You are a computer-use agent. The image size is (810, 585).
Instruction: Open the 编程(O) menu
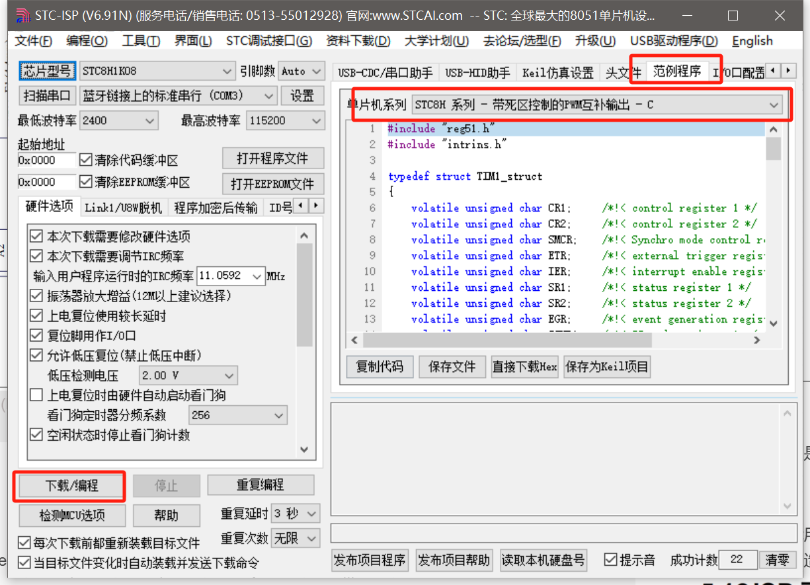pyautogui.click(x=87, y=41)
